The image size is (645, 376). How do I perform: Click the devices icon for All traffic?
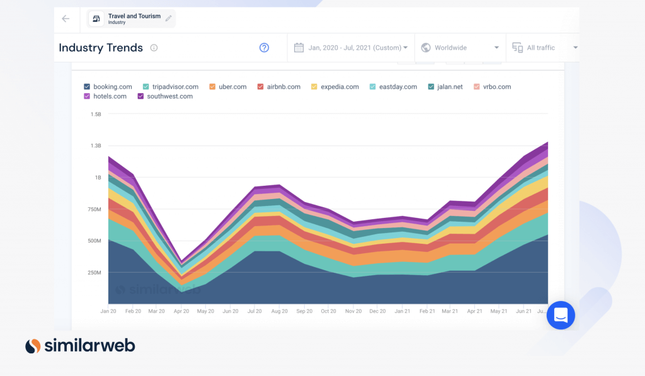pyautogui.click(x=518, y=48)
